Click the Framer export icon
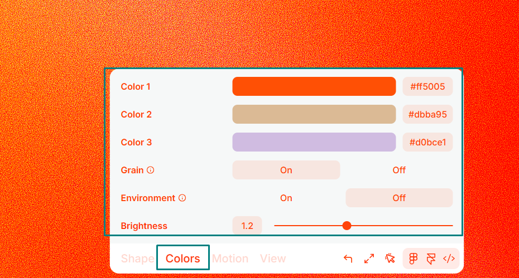This screenshot has width=519, height=278. click(x=431, y=259)
